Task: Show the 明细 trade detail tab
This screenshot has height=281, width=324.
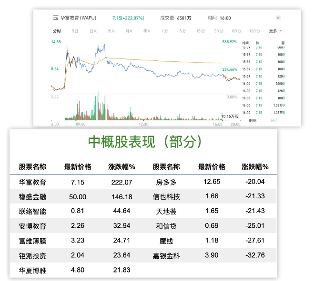Action: coord(253,121)
